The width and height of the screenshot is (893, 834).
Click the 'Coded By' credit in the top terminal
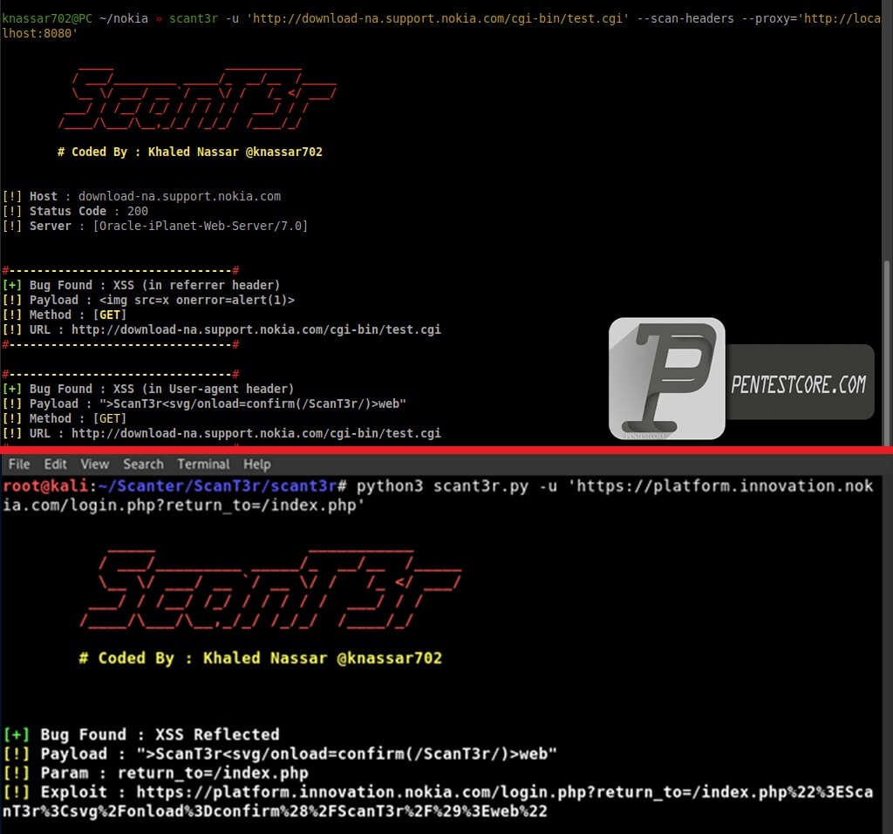[x=190, y=152]
